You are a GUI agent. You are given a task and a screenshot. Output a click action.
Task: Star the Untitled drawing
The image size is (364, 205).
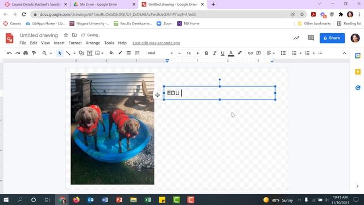click(x=66, y=35)
